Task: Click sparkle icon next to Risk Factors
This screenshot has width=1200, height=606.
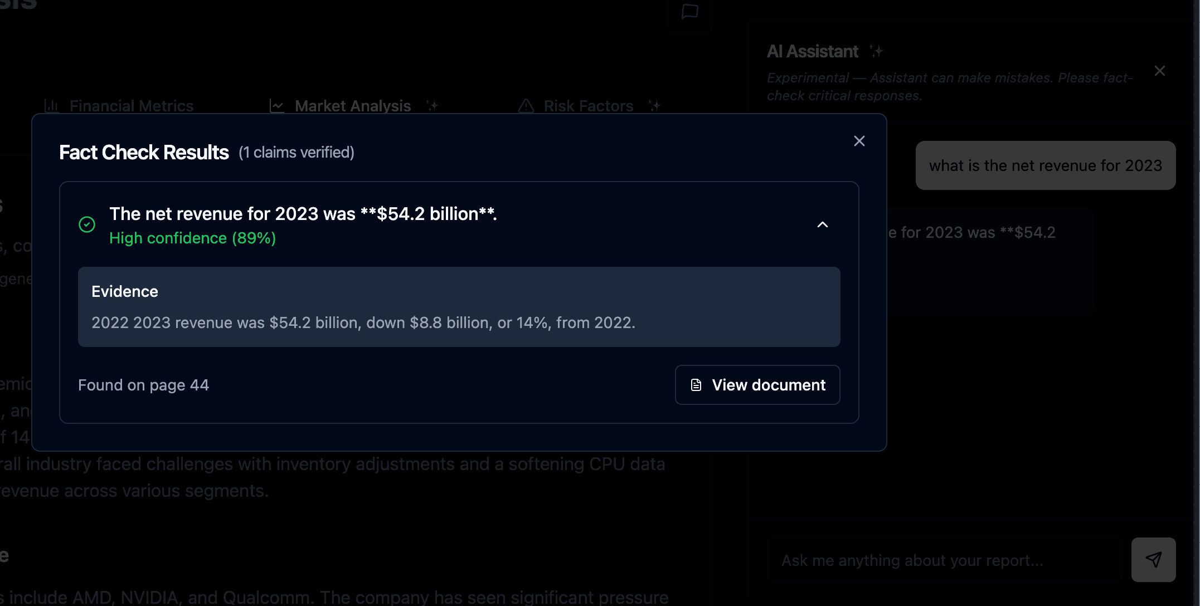Action: coord(654,106)
